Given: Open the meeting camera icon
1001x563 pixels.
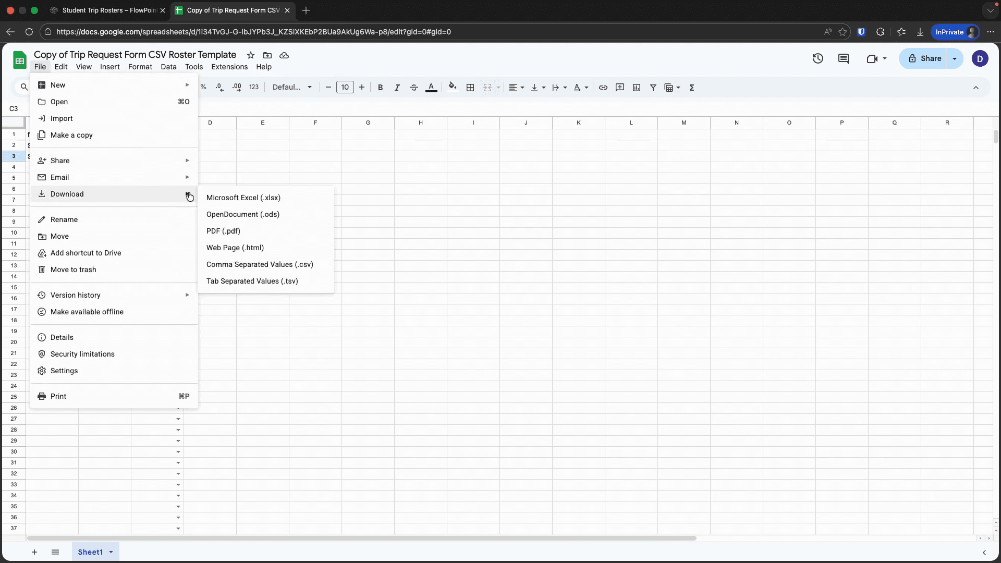Looking at the screenshot, I should [x=872, y=58].
